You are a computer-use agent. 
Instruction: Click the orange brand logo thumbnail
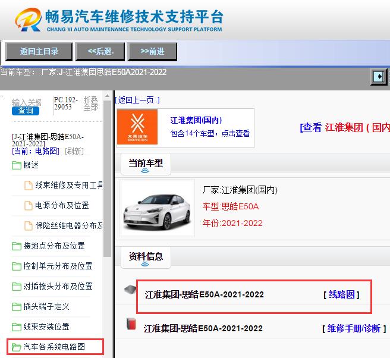pyautogui.click(x=137, y=127)
